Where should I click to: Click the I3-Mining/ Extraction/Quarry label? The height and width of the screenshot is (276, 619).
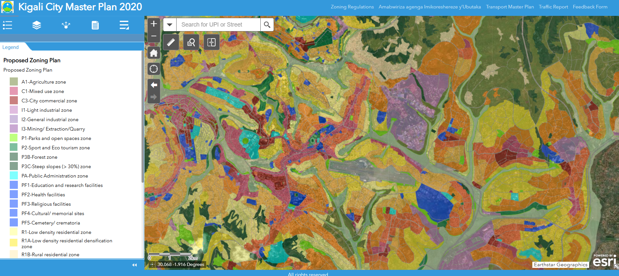click(x=53, y=129)
